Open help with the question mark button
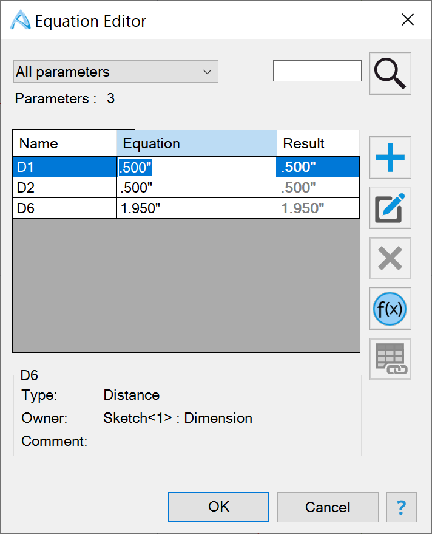Image resolution: width=432 pixels, height=534 pixels. point(402,507)
